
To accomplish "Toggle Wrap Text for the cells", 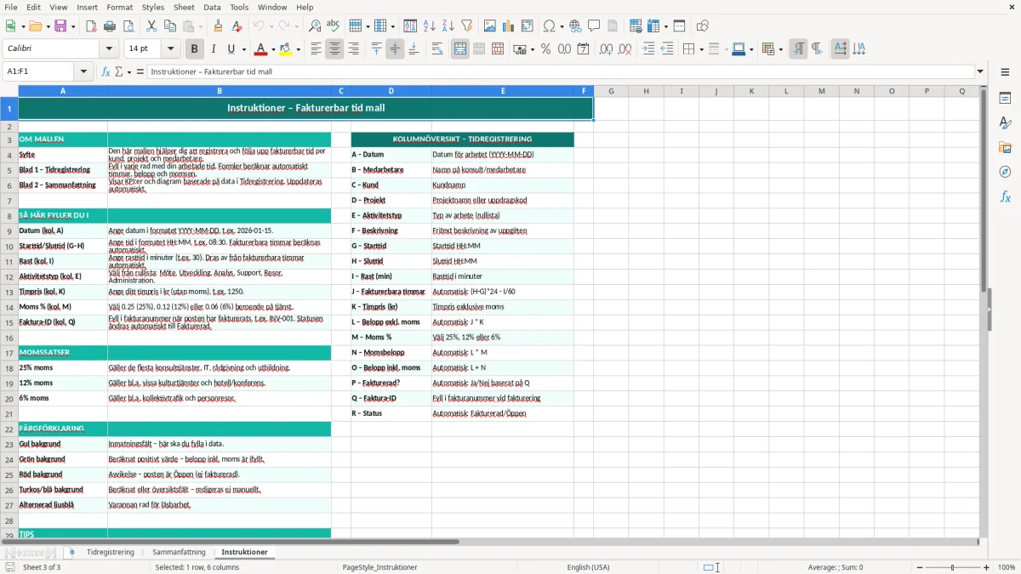I will click(x=437, y=49).
